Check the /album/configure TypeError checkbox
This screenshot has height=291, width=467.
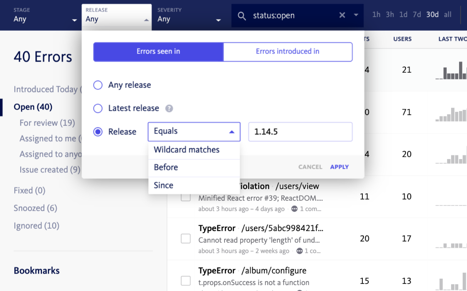pyautogui.click(x=186, y=281)
